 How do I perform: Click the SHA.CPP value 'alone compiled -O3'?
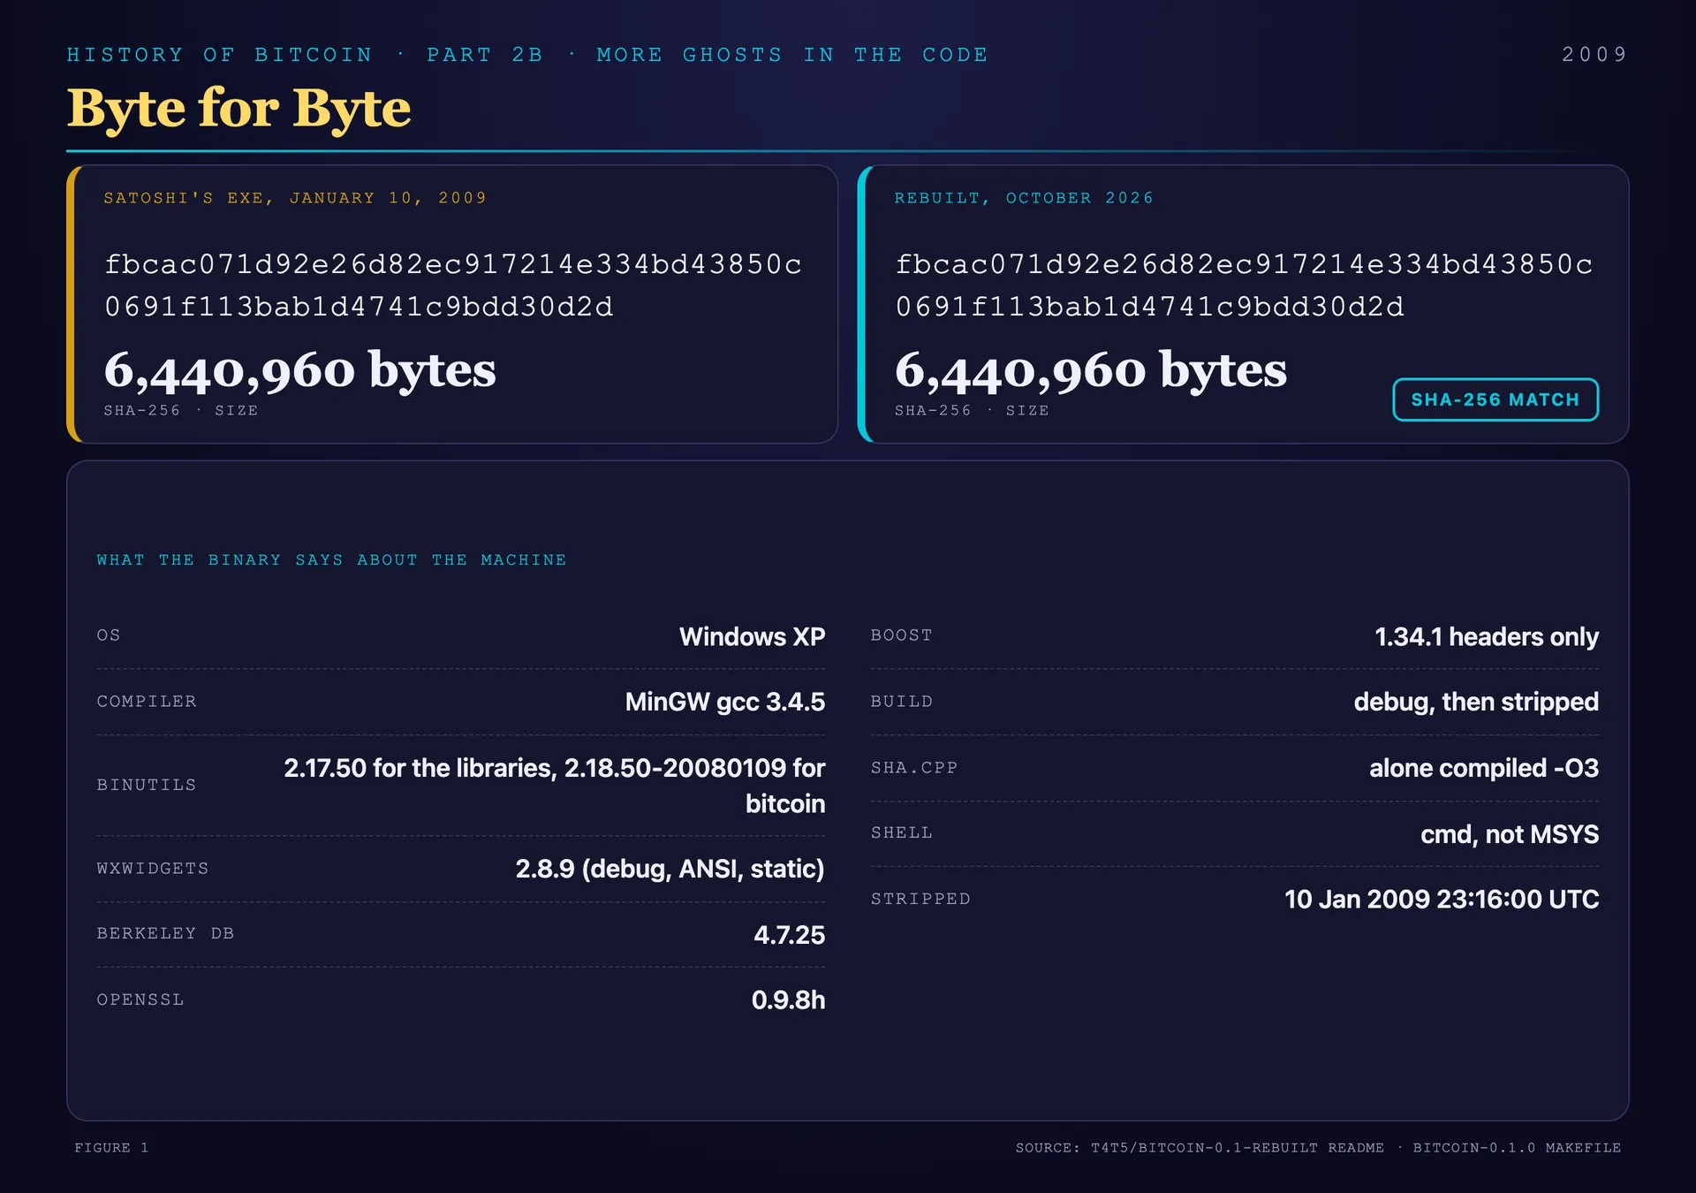[1484, 768]
